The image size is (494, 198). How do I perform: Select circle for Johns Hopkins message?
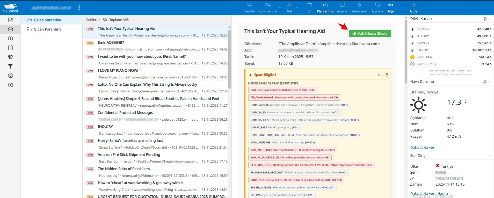pos(84,99)
